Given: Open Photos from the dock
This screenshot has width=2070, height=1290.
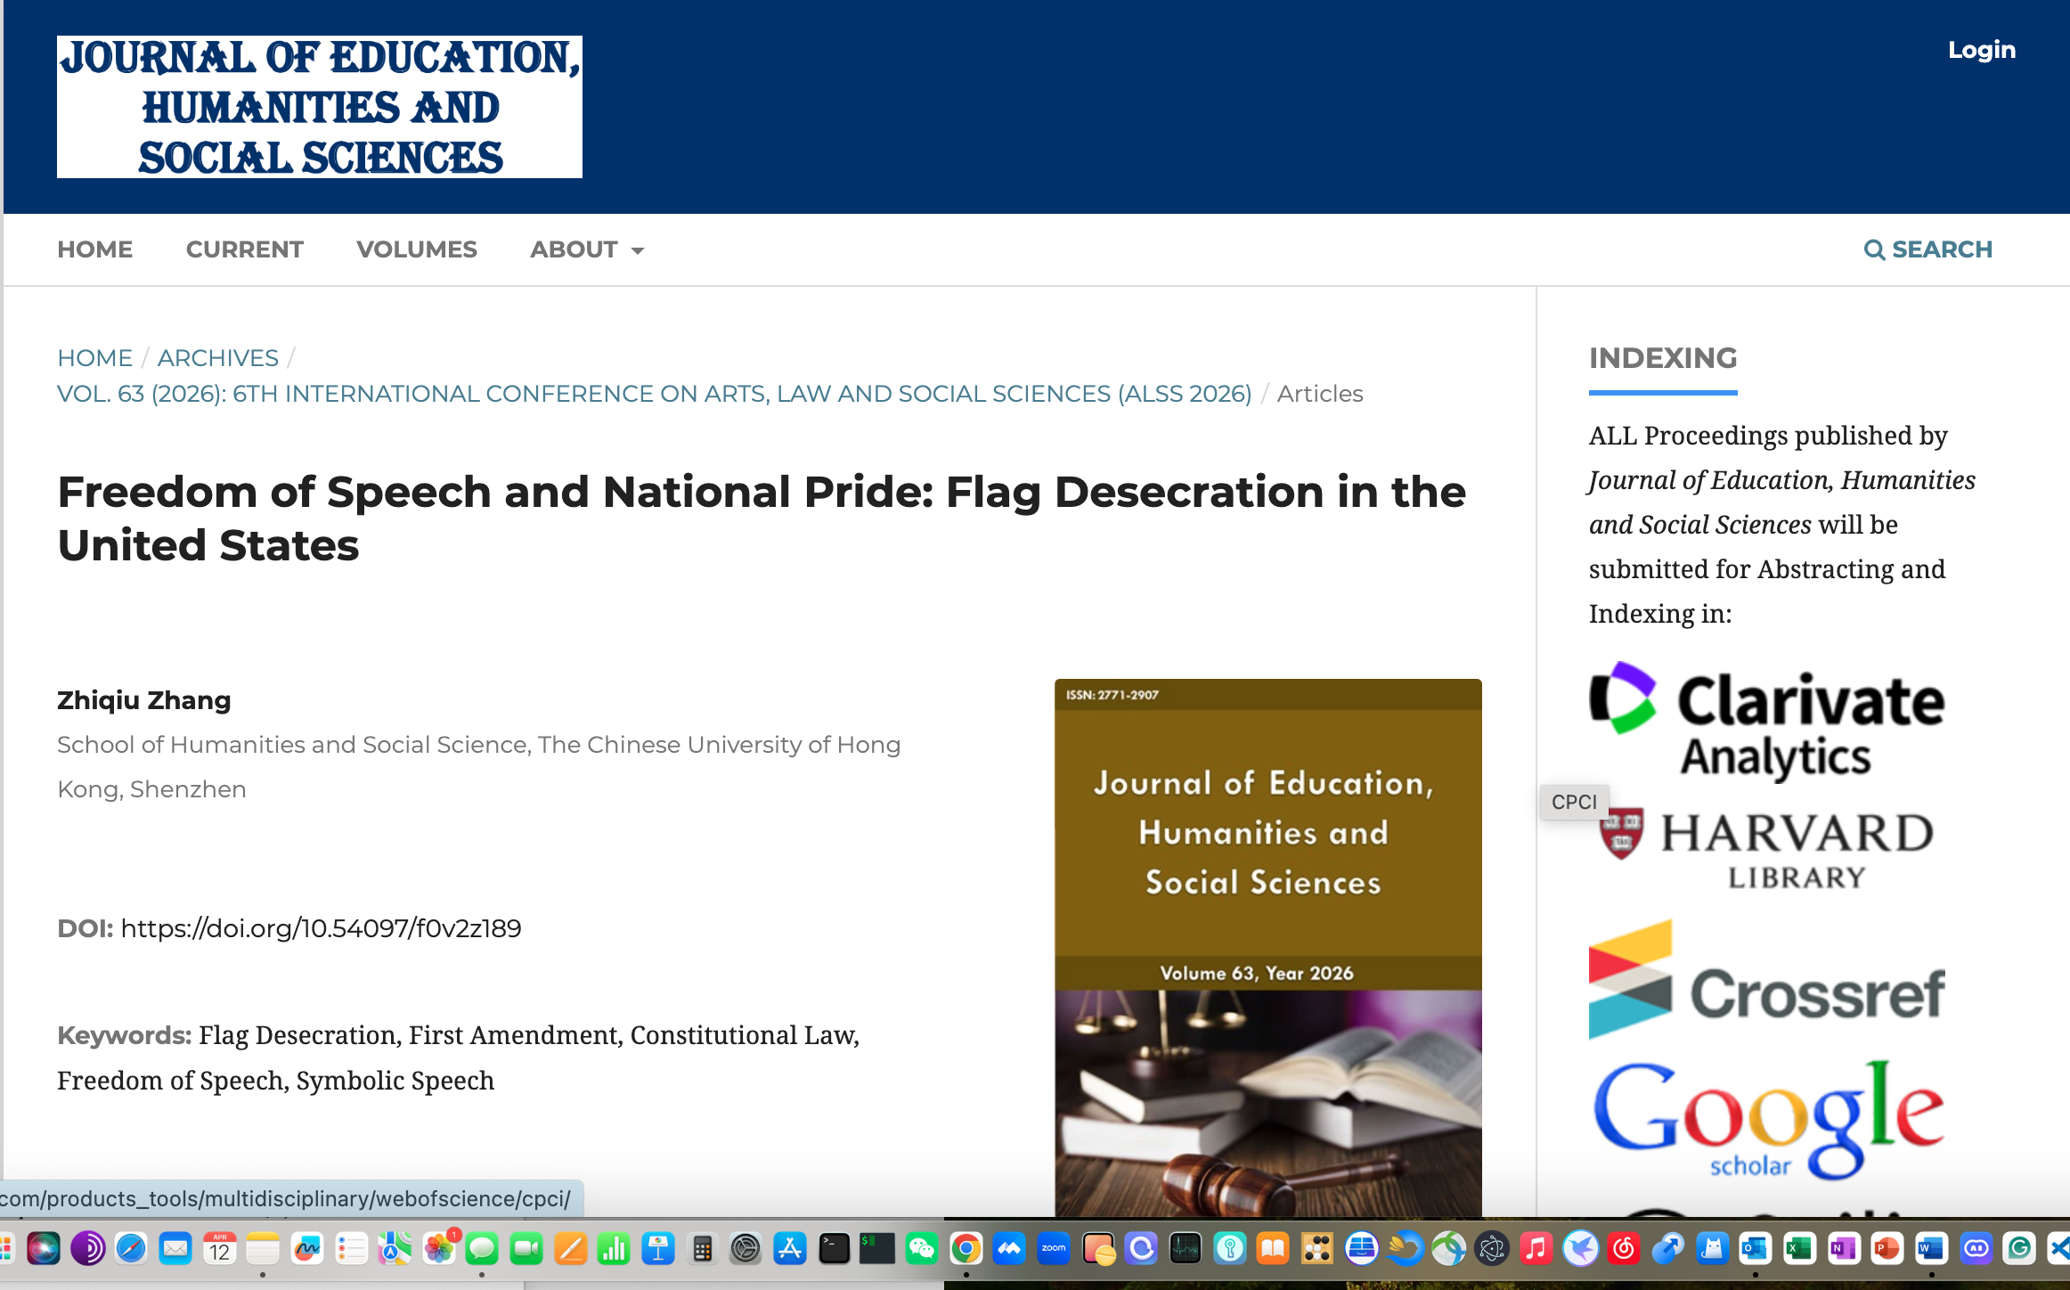Looking at the screenshot, I should (x=439, y=1249).
